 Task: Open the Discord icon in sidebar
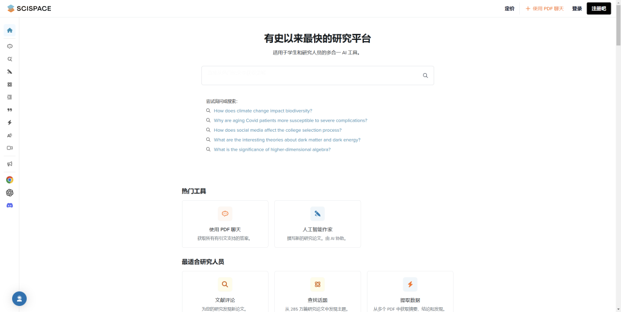coord(10,206)
